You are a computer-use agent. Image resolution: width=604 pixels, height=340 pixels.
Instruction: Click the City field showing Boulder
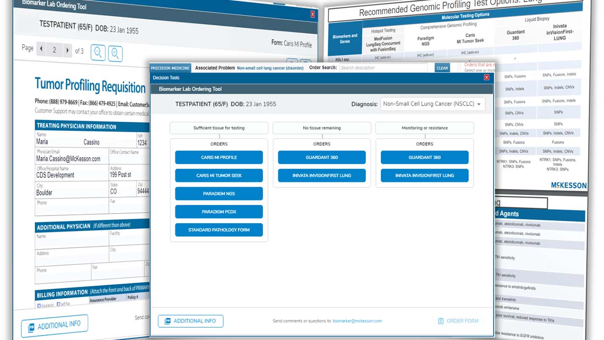click(72, 190)
